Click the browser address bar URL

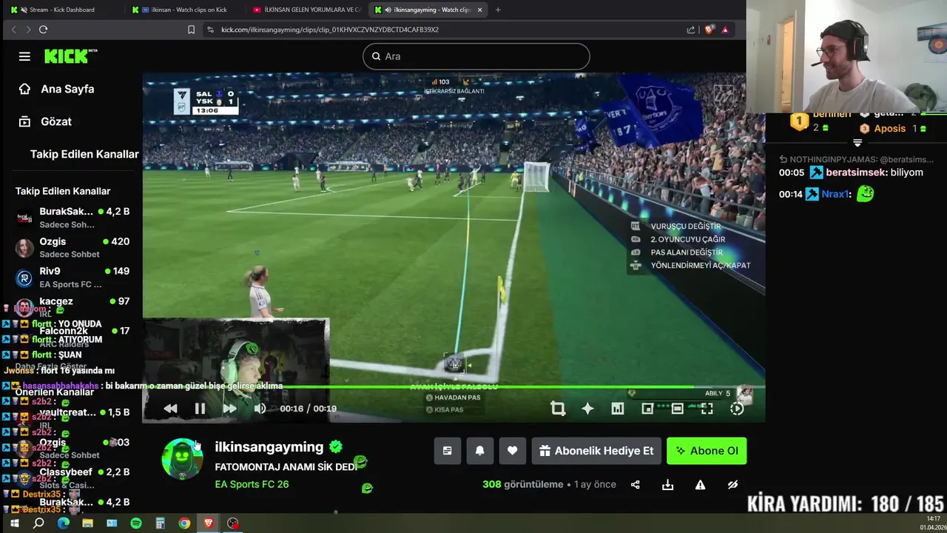click(x=330, y=30)
